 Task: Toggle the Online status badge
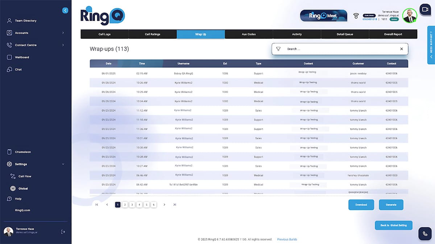point(394,19)
